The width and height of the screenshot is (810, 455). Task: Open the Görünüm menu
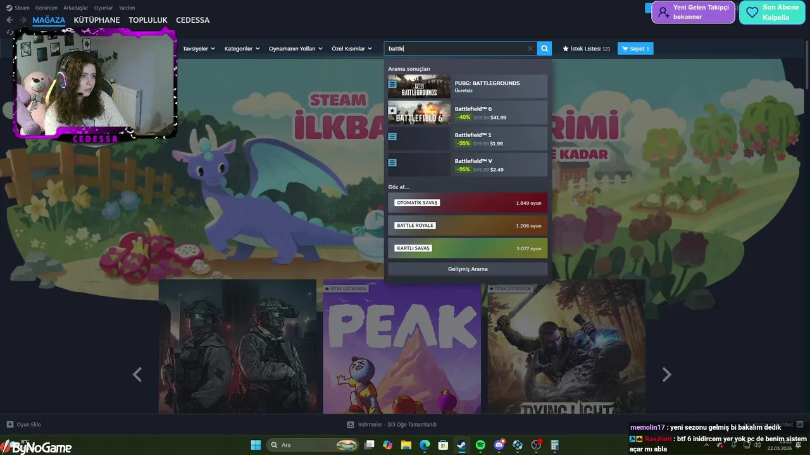pyautogui.click(x=47, y=8)
